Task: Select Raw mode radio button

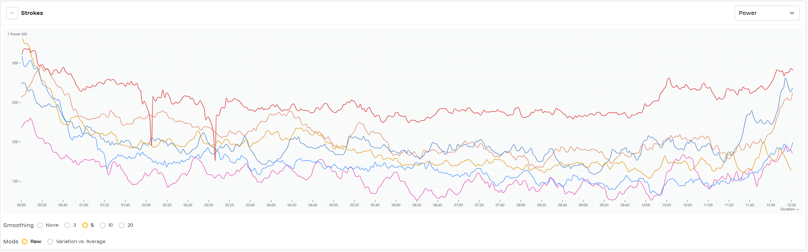Action: pos(25,242)
